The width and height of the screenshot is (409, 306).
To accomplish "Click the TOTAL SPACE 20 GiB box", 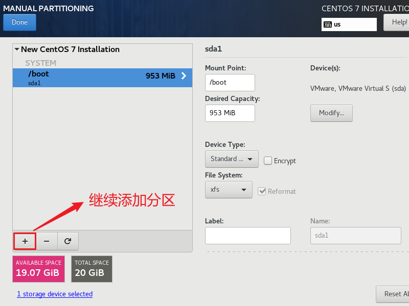I will pyautogui.click(x=92, y=269).
